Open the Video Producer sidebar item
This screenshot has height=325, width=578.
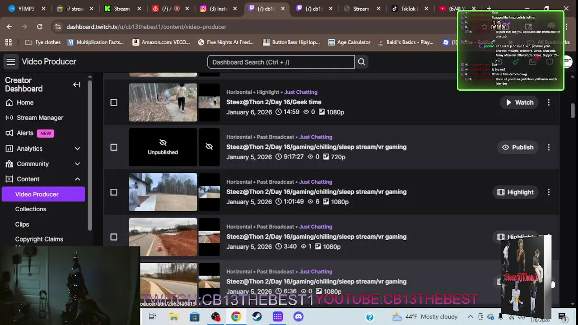click(43, 194)
